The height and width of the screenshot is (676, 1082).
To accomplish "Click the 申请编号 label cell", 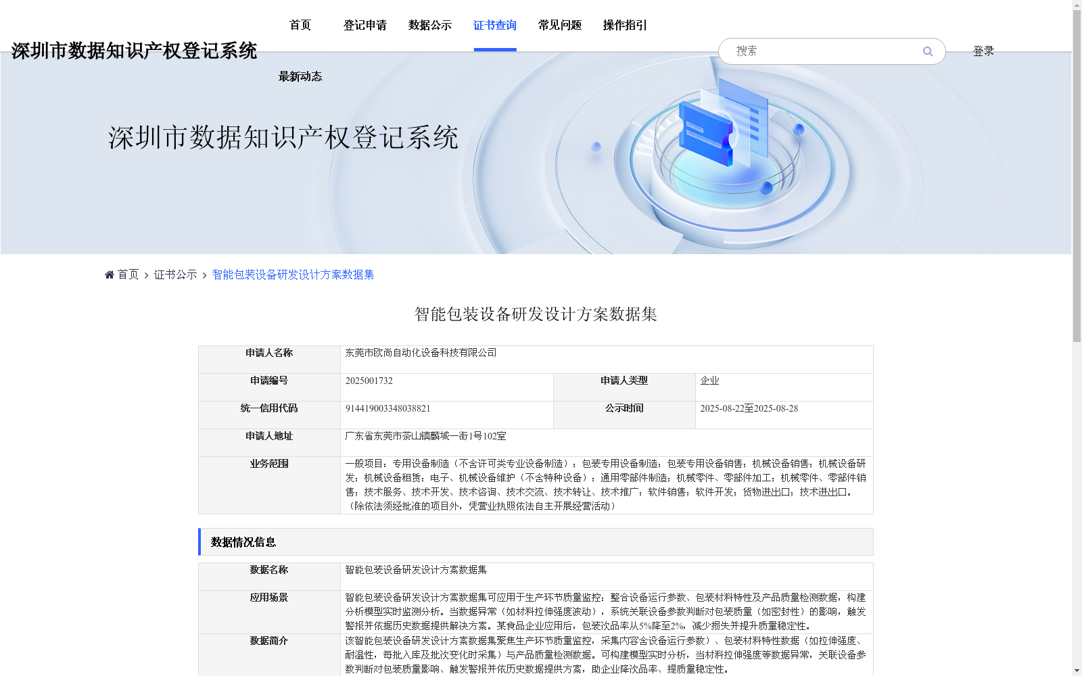I will click(x=269, y=387).
